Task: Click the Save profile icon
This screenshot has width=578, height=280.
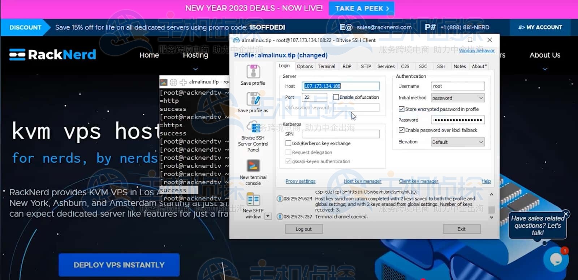Action: point(253,71)
